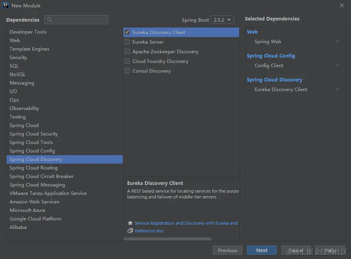
Task: Open the Spring Boot version dropdown
Action: point(222,20)
